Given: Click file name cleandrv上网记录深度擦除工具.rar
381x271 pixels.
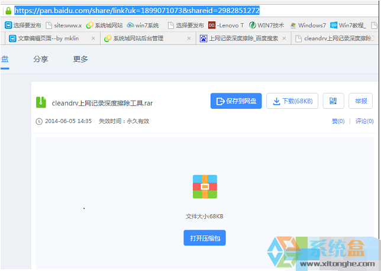Looking at the screenshot, I should [x=102, y=104].
